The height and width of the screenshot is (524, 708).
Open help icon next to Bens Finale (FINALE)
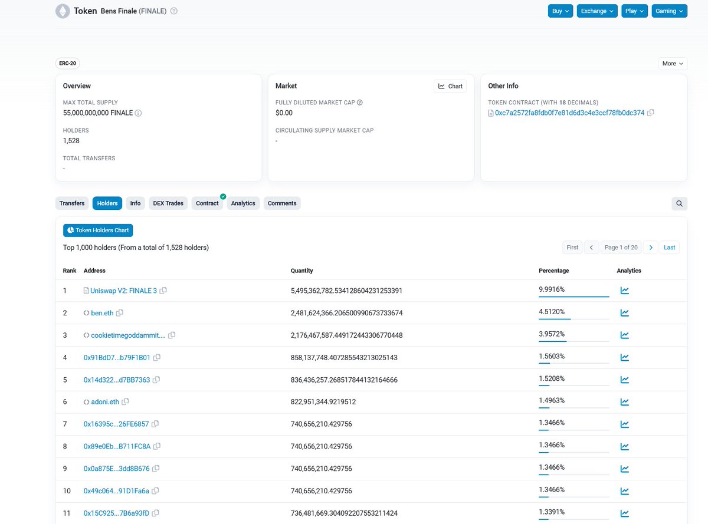pos(173,11)
